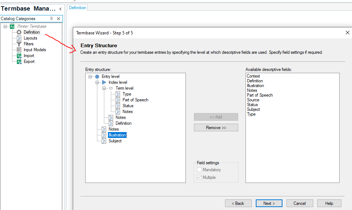Select Part of Speech under Term level
Image resolution: width=352 pixels, height=210 pixels.
click(x=135, y=100)
